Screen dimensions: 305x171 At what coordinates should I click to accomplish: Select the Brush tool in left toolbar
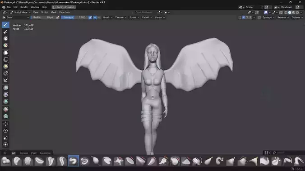[5, 25]
